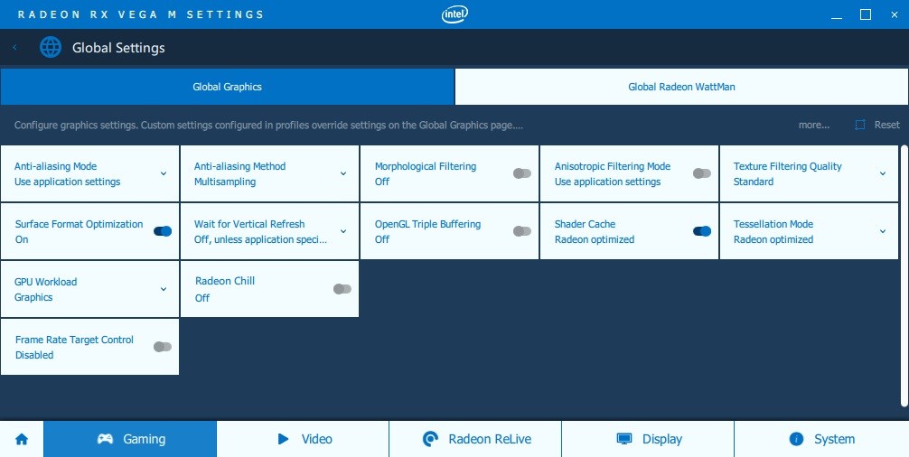909x457 pixels.
Task: Enable the Morphological Filtering toggle
Action: 521,173
